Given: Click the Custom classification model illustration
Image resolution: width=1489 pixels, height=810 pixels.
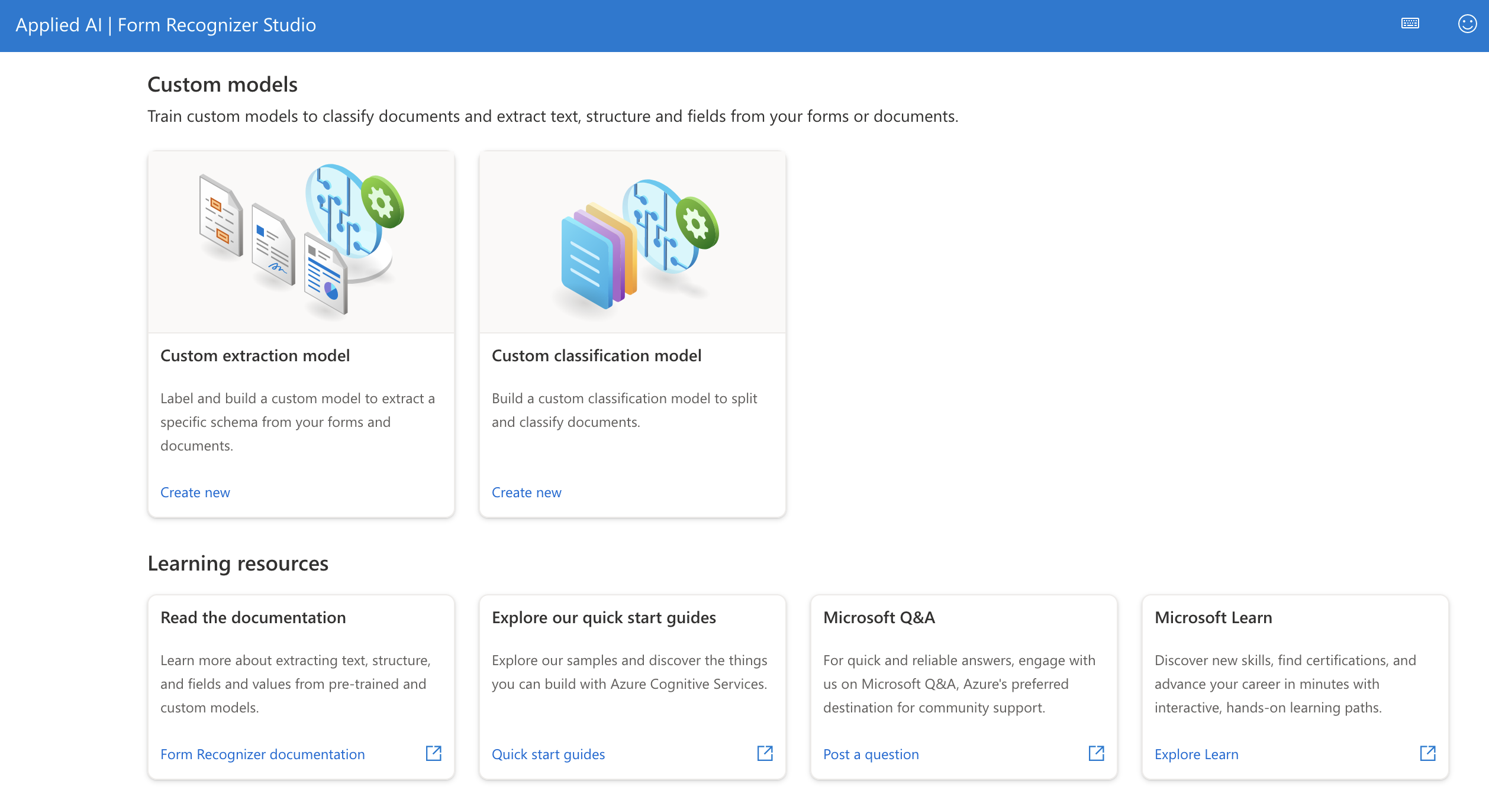Looking at the screenshot, I should click(633, 242).
